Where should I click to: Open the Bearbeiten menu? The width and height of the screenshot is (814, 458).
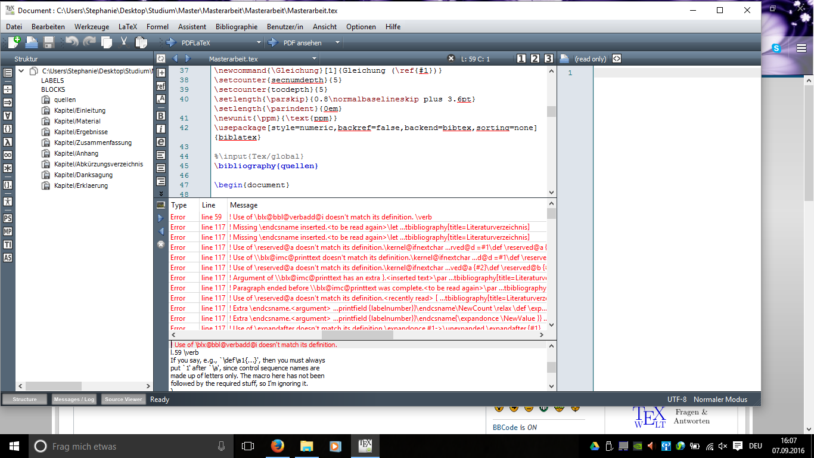pyautogui.click(x=48, y=27)
